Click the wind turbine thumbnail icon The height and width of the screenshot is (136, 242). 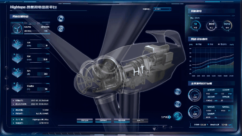[x=17, y=29]
